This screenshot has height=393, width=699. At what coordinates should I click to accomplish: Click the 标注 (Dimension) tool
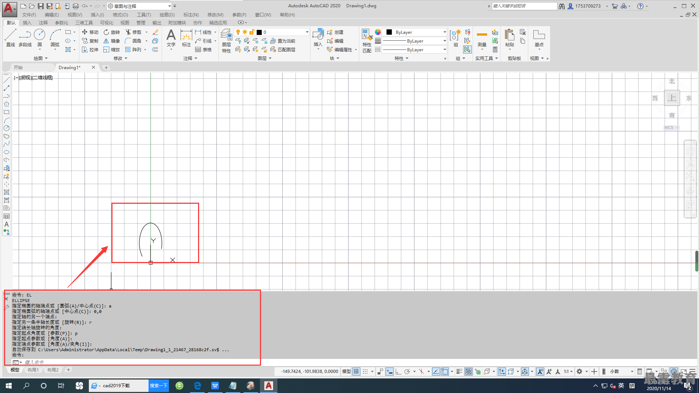(x=186, y=38)
